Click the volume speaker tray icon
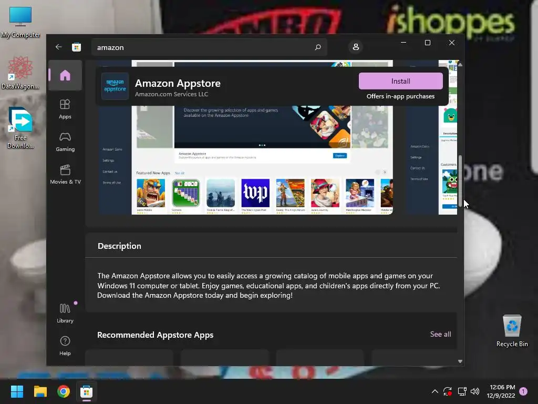Screen dimensions: 538x404 click(475, 391)
